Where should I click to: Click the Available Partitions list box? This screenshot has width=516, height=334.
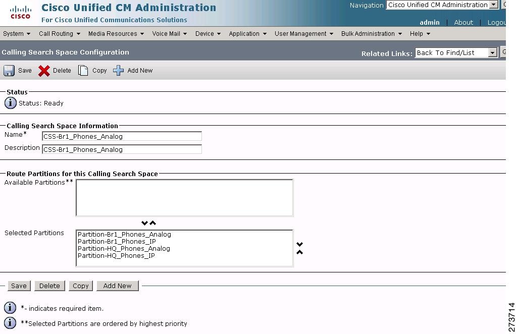[184, 198]
